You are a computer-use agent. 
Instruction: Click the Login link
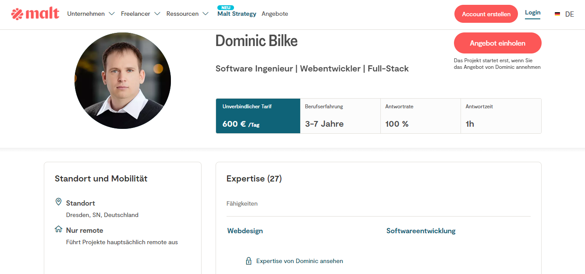(532, 13)
